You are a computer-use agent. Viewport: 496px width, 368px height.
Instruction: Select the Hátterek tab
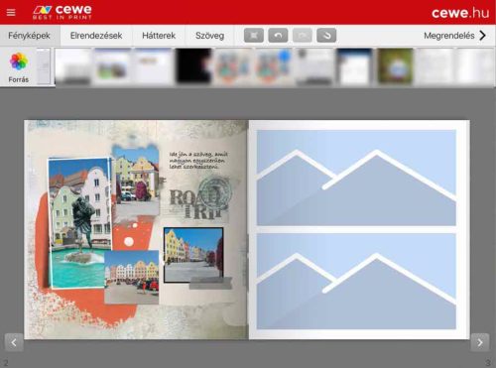[x=159, y=36]
